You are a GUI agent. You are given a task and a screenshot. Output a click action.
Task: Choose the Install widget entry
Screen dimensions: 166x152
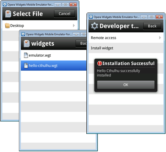coord(126,48)
